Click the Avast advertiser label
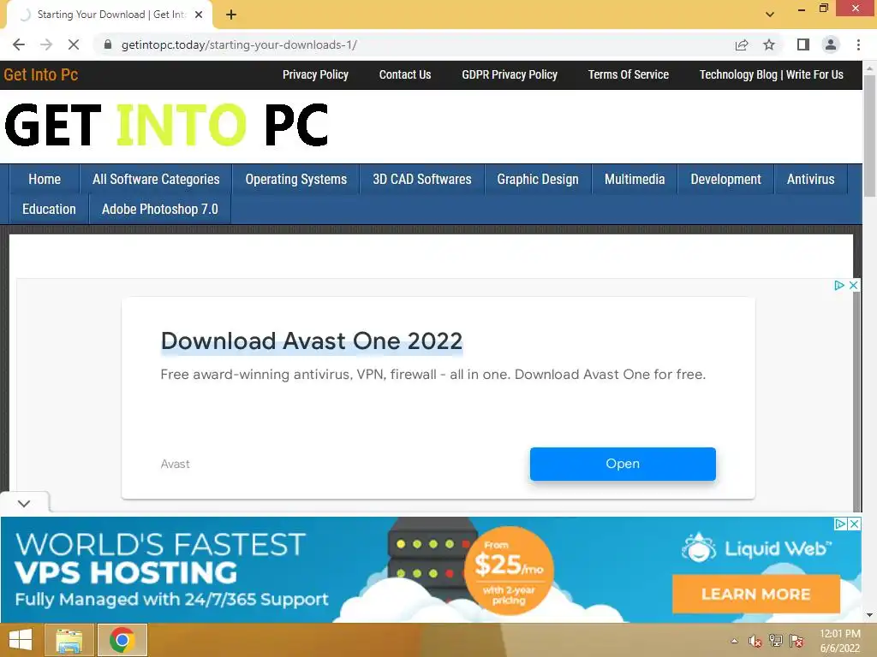The width and height of the screenshot is (877, 657). pyautogui.click(x=175, y=464)
